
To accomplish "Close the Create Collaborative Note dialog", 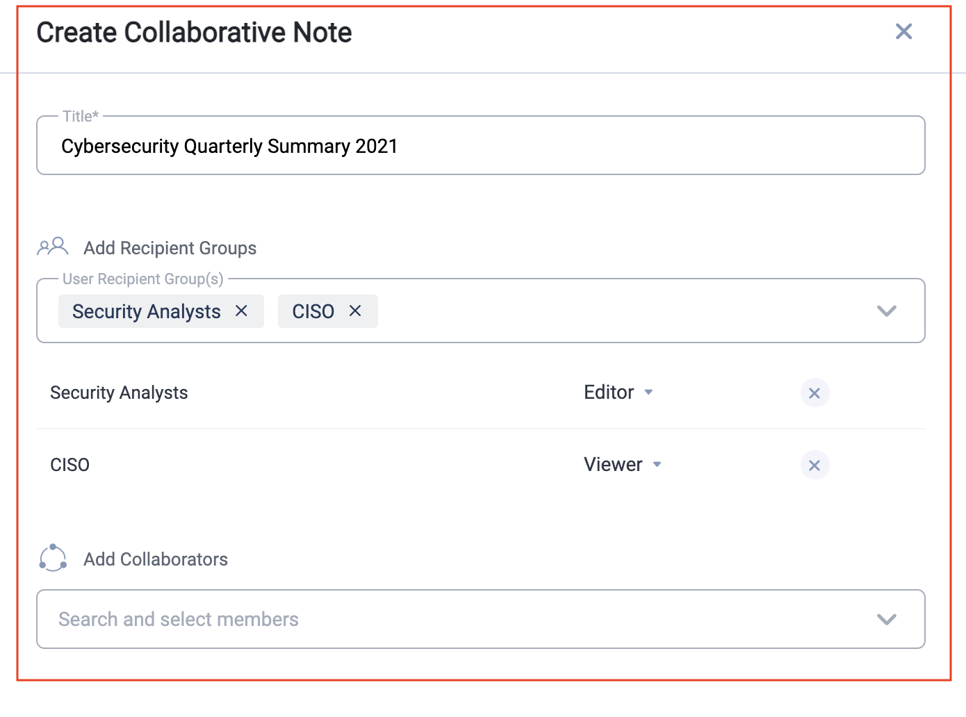I will 903,31.
